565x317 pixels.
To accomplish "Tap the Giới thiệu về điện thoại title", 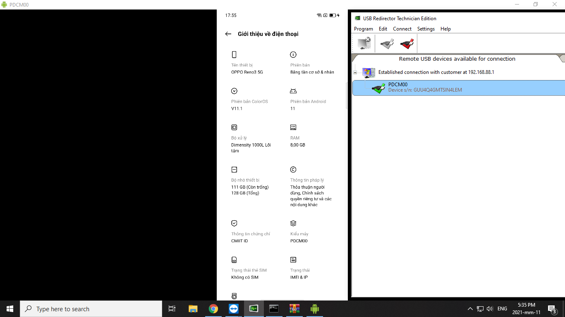I will [268, 34].
